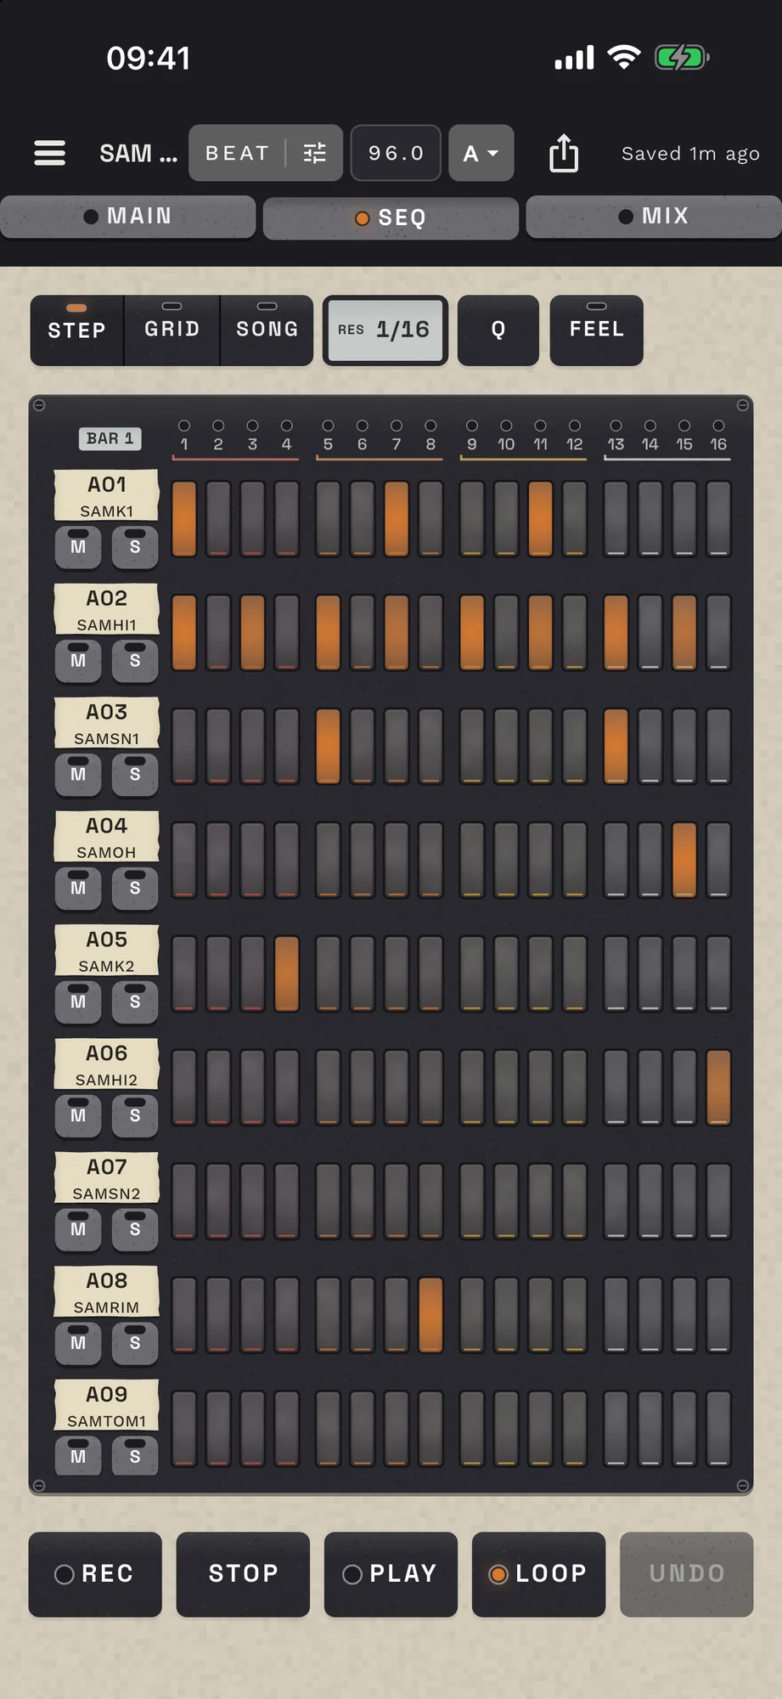Mute track A09 SAMTOM1
Screen dimensions: 782x1699
78,1456
